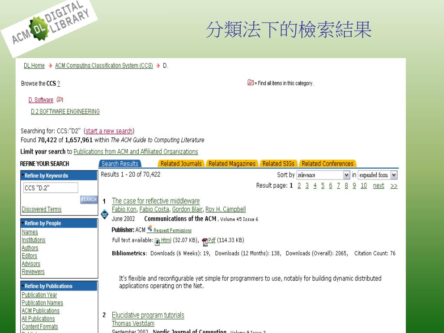Screen dimensions: 444x333
Task: Click start a new search link
Action: coord(109,131)
